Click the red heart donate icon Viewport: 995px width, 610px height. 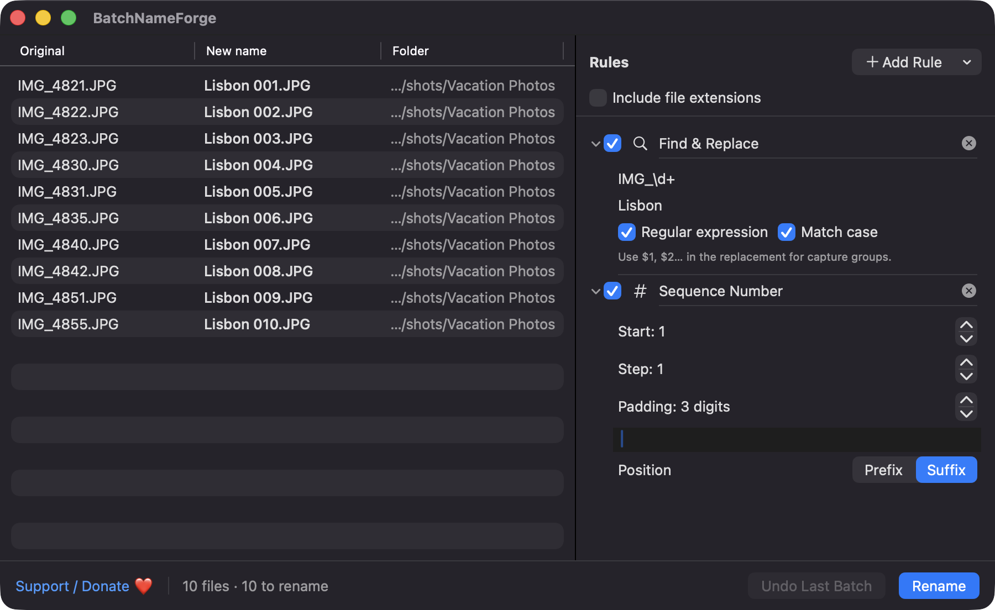pyautogui.click(x=144, y=586)
